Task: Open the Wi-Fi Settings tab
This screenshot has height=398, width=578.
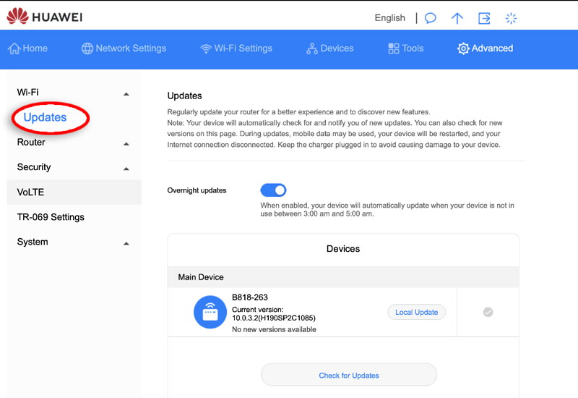Action: click(236, 48)
